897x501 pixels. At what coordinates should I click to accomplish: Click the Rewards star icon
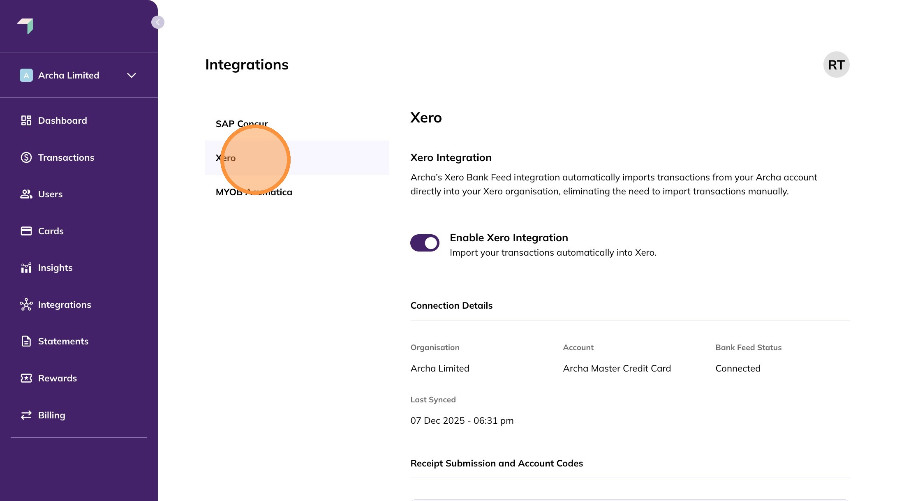tap(26, 378)
